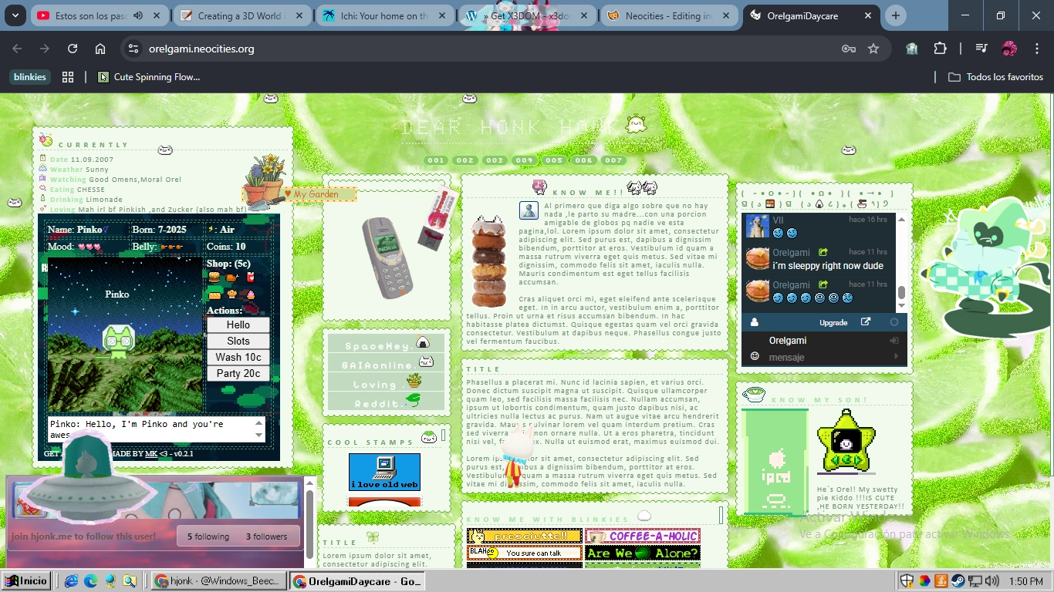Viewport: 1054px width, 592px height.
Task: Open the 'Todos los favoritos' folder
Action: (995, 77)
